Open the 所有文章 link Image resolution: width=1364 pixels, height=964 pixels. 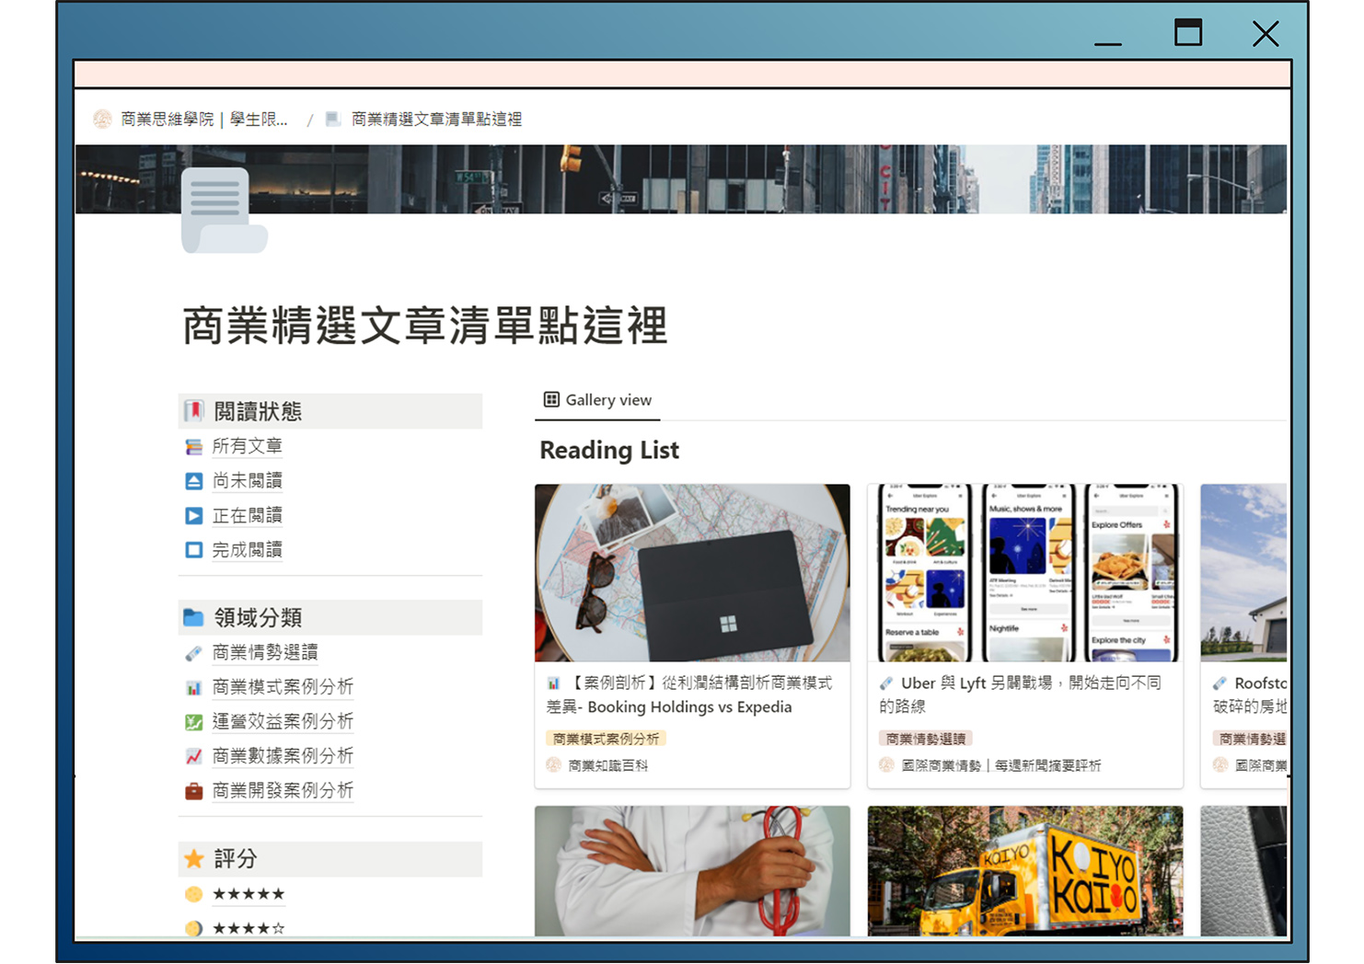(247, 446)
